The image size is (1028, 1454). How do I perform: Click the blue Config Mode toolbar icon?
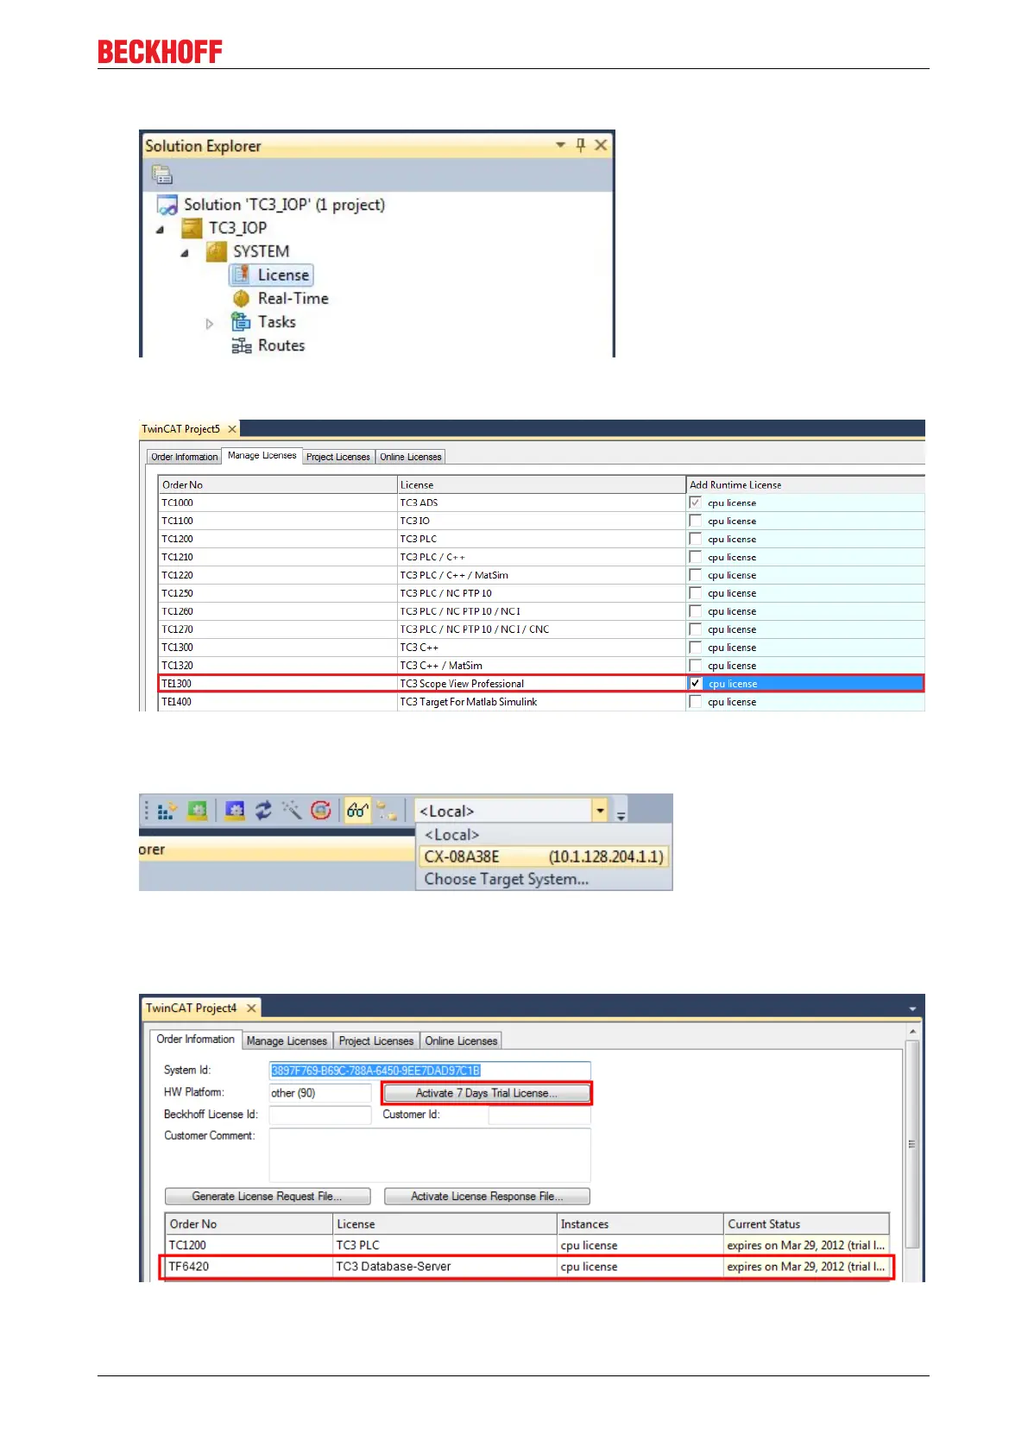[x=235, y=810]
